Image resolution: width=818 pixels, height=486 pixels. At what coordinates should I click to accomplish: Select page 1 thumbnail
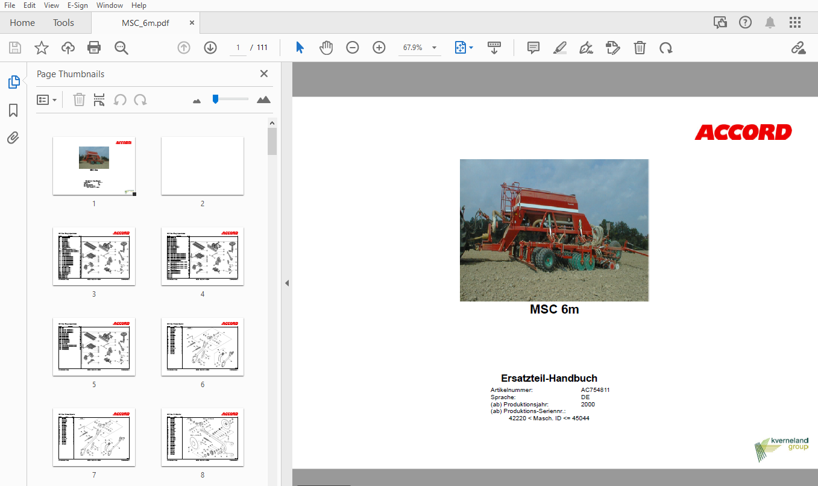pos(94,166)
